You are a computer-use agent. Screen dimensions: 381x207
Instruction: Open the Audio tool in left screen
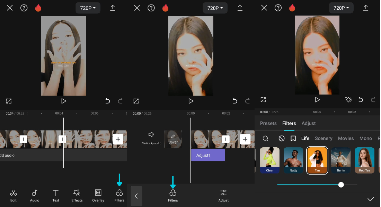click(x=35, y=195)
